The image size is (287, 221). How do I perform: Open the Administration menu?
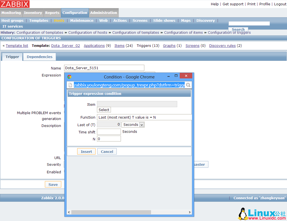point(104,13)
